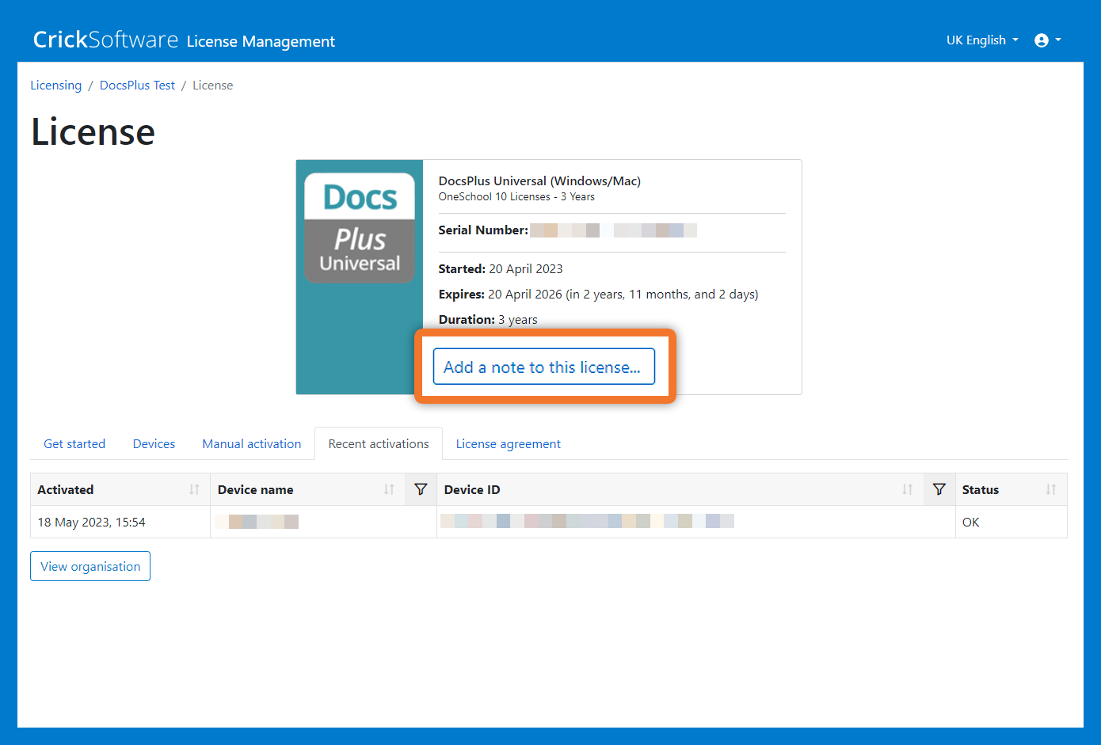The width and height of the screenshot is (1101, 745).
Task: Click Add a note to this license
Action: (x=543, y=367)
